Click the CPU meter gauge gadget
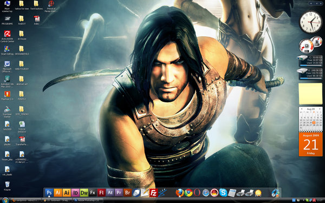The image size is (325, 203). click(307, 46)
